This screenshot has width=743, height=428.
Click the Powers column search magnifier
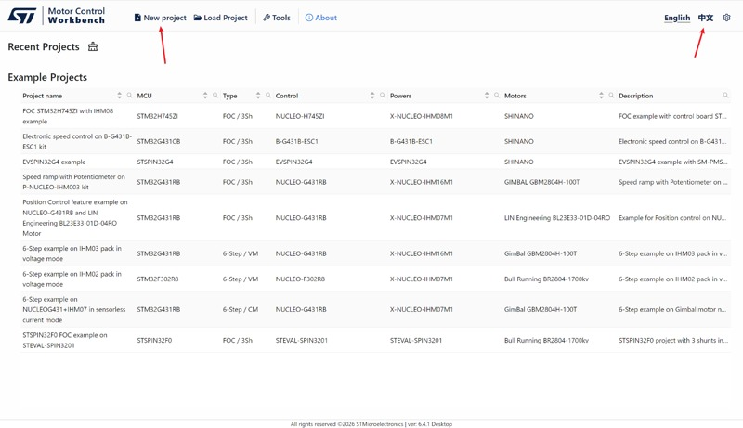pos(497,96)
